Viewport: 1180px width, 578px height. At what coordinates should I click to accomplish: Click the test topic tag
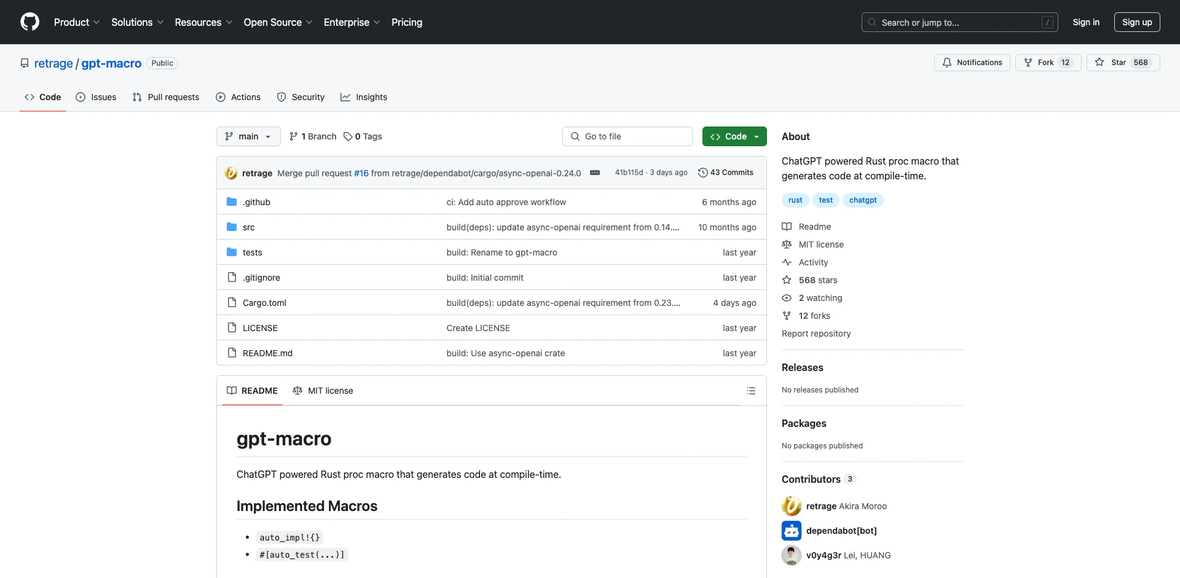[825, 200]
